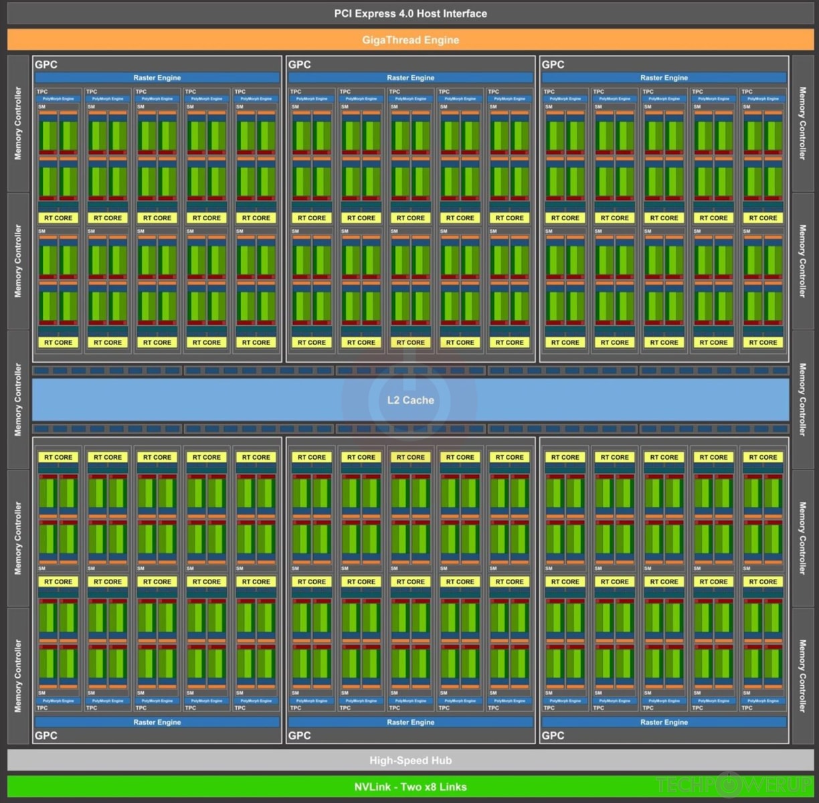Click the GPC label of the bottom-left cluster
The width and height of the screenshot is (819, 803).
tap(46, 735)
